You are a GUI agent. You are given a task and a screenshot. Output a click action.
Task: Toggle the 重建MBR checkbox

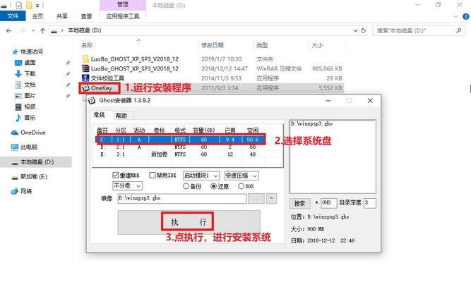[116, 176]
